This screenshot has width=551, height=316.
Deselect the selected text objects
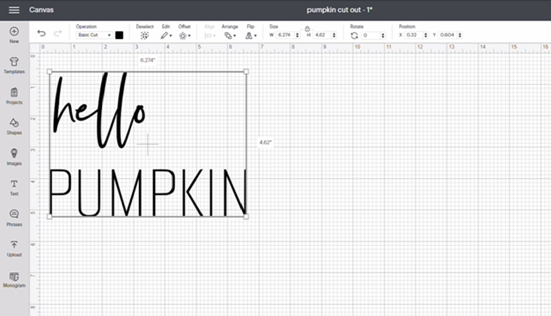(145, 35)
